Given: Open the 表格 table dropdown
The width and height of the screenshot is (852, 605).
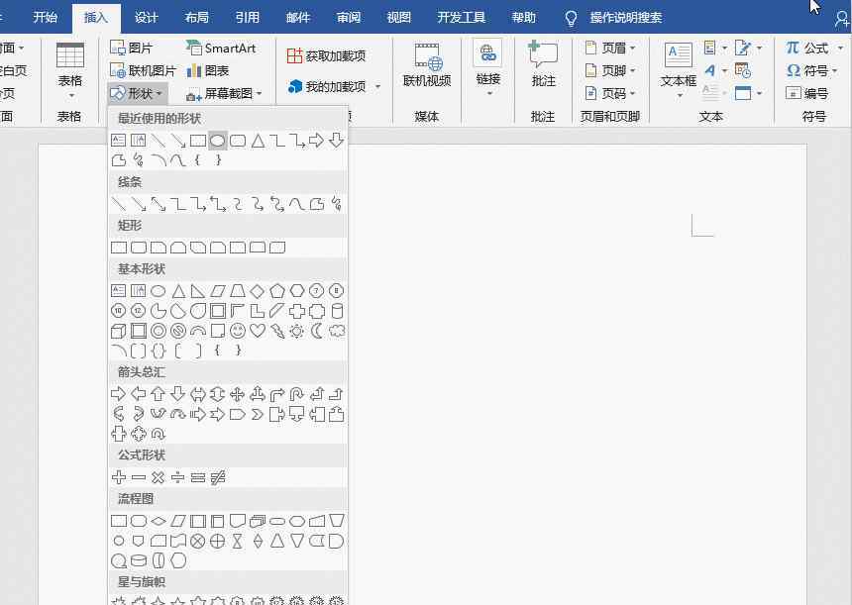Looking at the screenshot, I should pos(70,70).
